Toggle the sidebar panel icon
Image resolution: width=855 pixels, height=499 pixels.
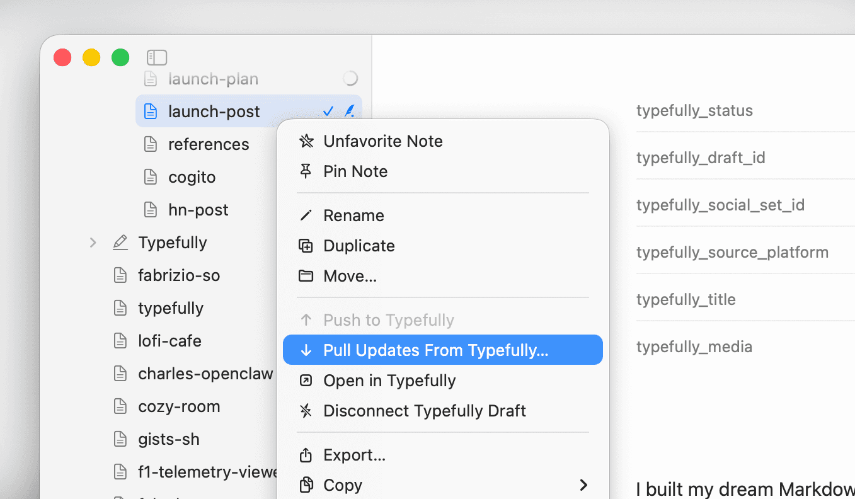(x=157, y=58)
